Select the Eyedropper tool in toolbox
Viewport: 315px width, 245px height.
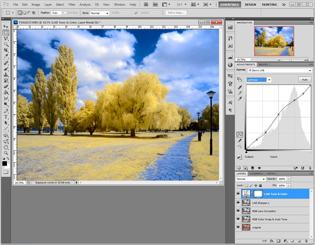click(6, 56)
